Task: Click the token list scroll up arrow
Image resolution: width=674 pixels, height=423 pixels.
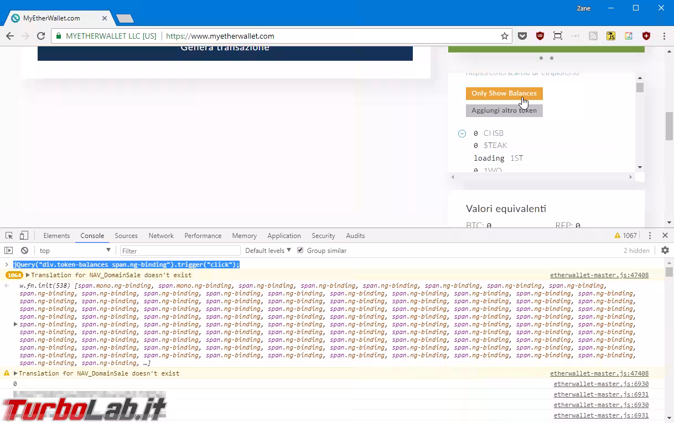Action: click(x=640, y=78)
